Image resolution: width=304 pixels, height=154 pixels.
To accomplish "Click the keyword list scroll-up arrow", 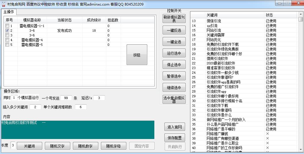I will click(x=300, y=14).
